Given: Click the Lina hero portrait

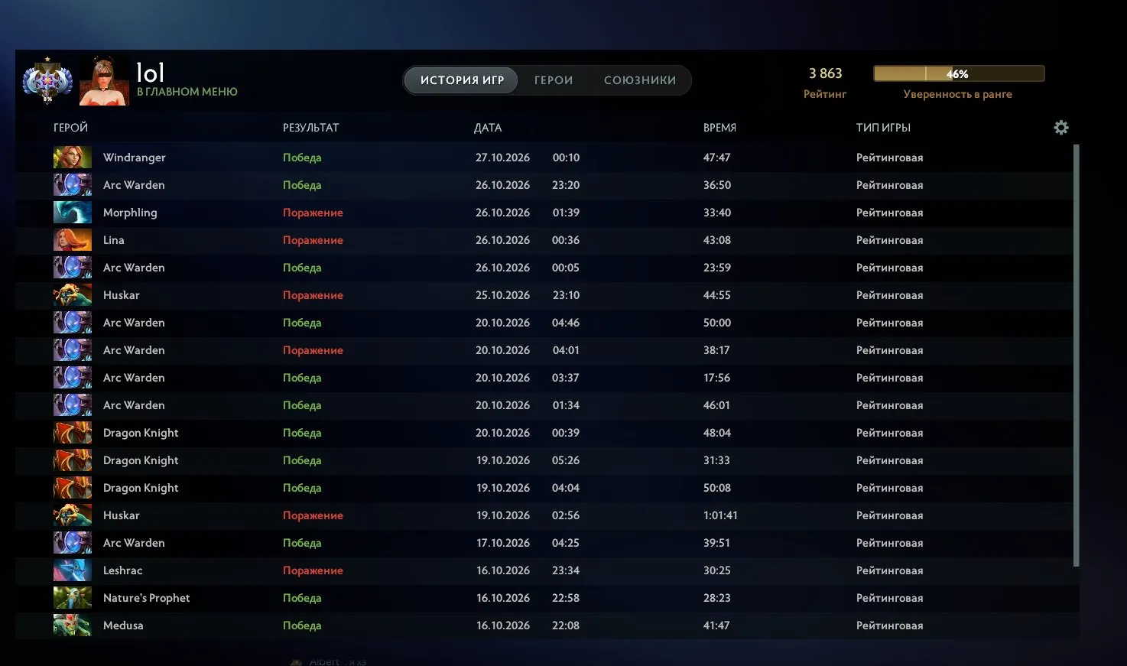Looking at the screenshot, I should point(73,240).
